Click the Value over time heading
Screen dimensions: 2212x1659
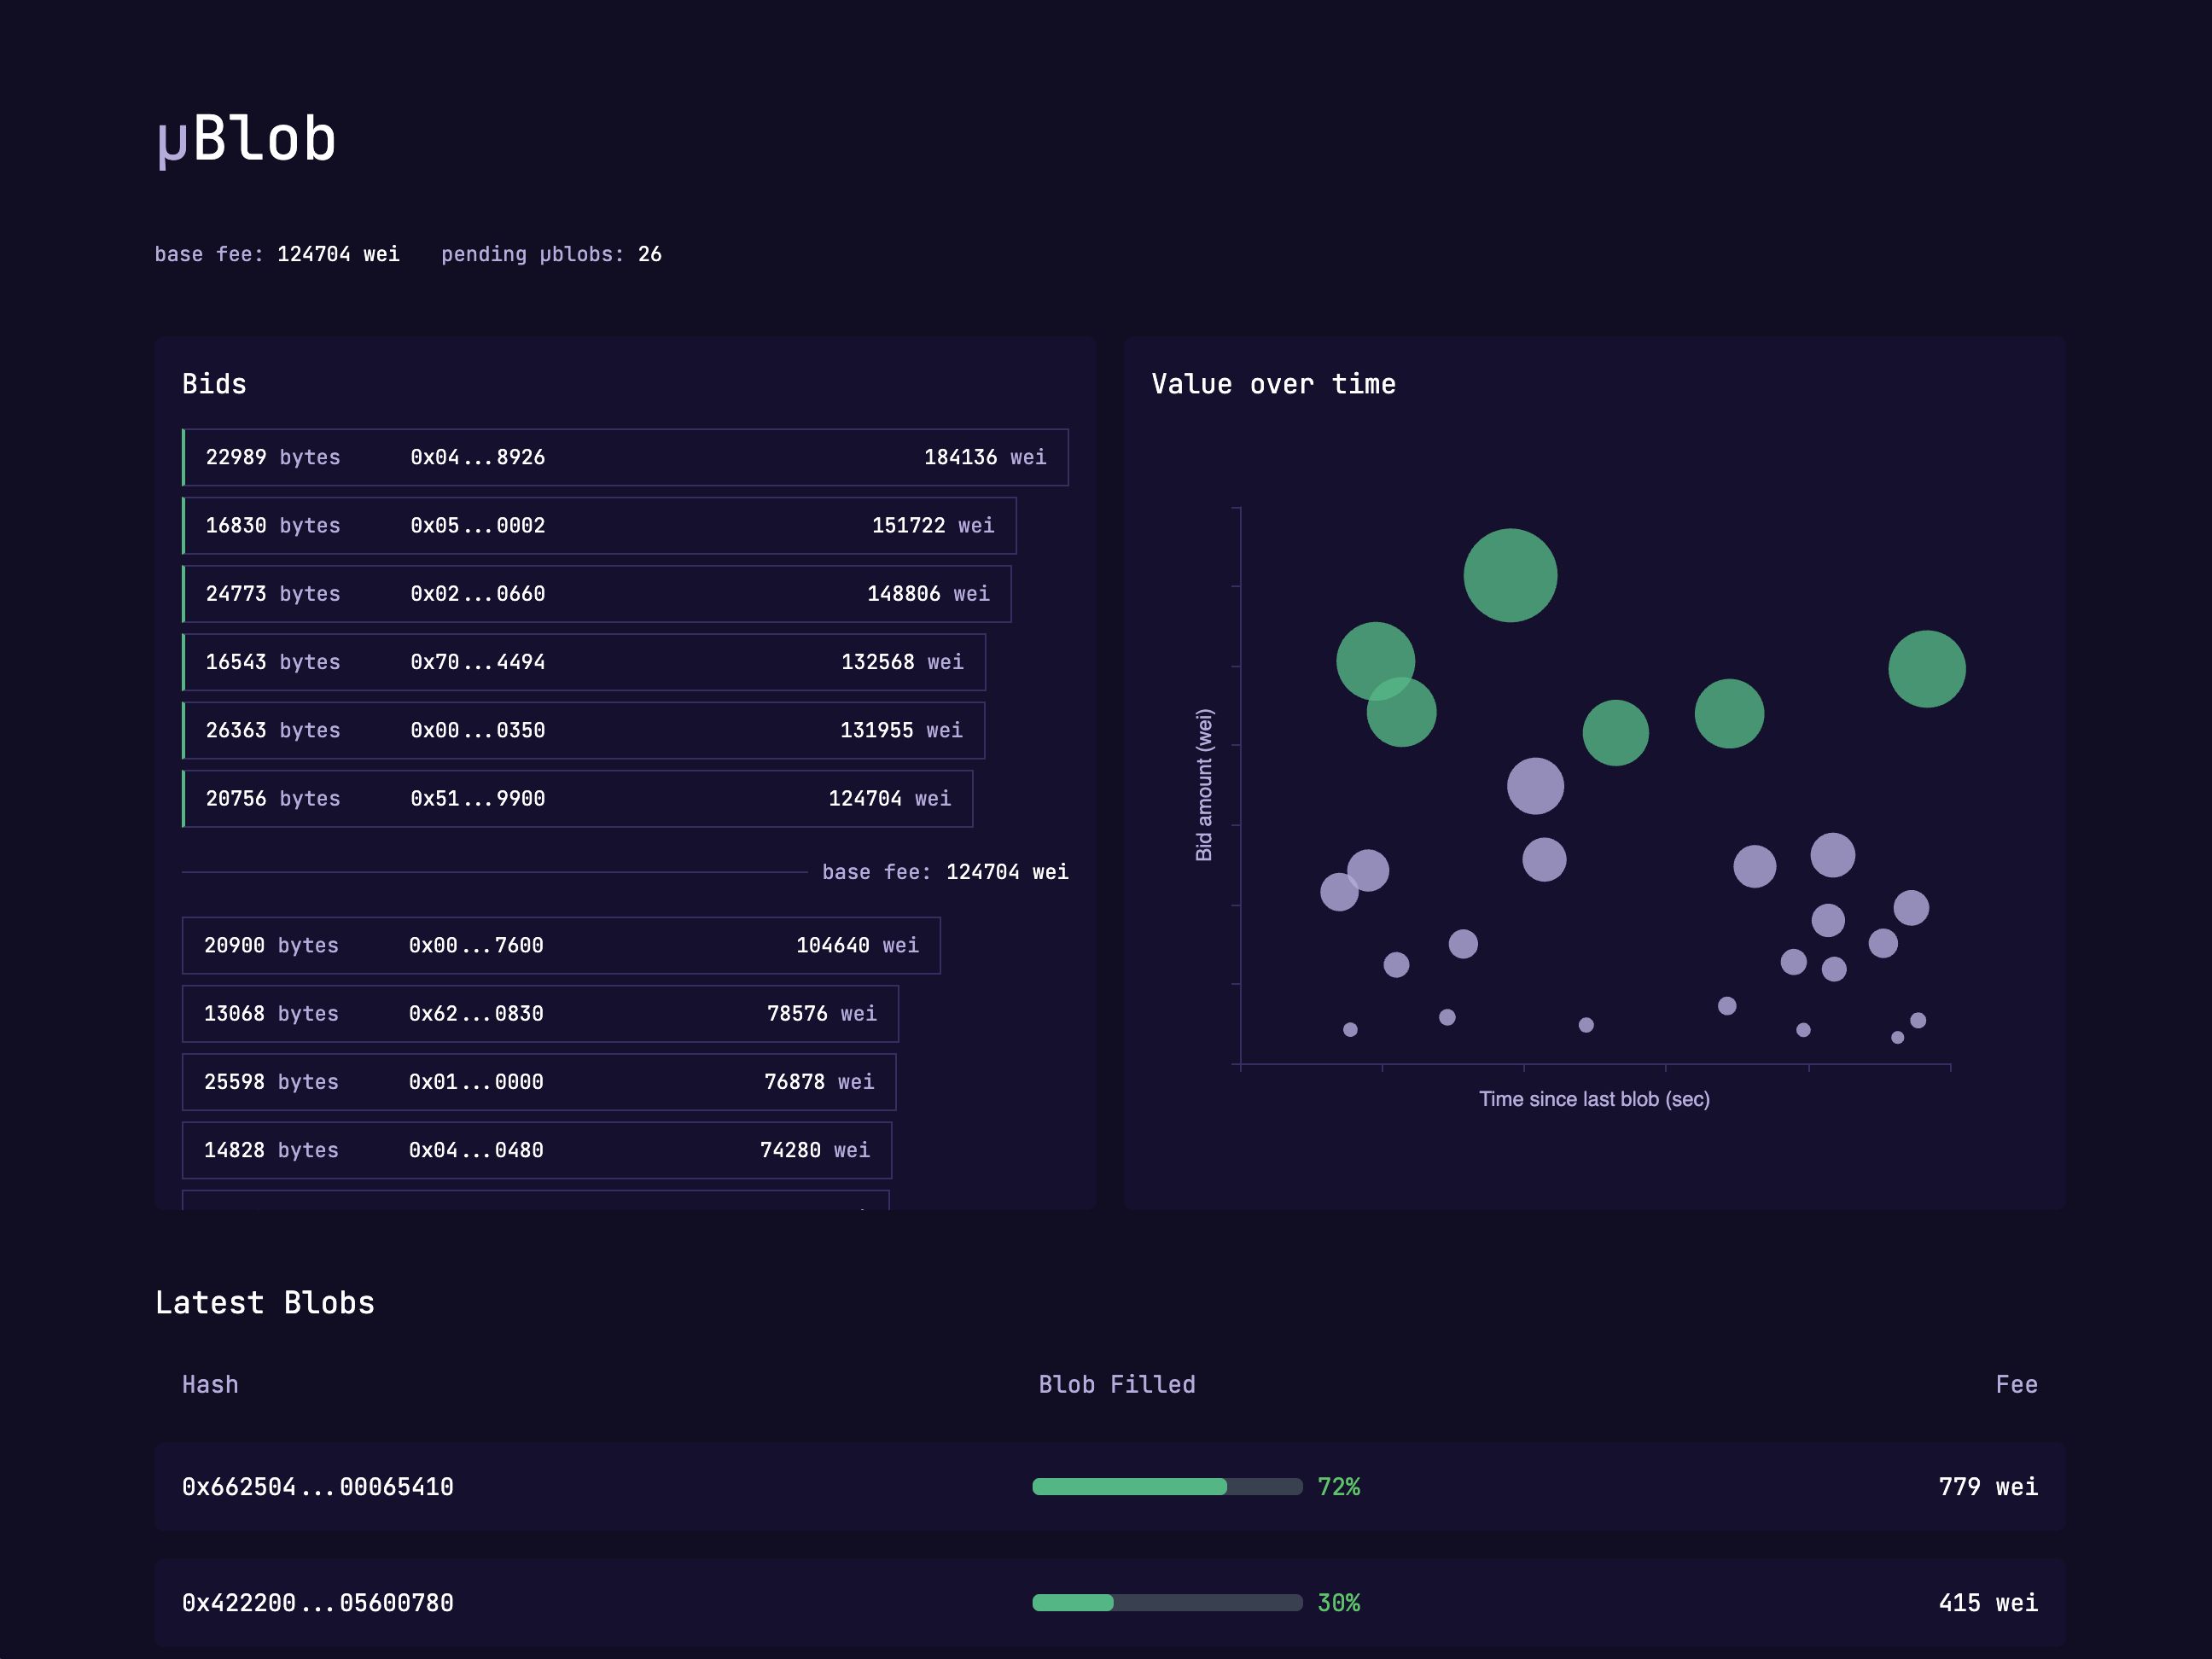[1273, 384]
